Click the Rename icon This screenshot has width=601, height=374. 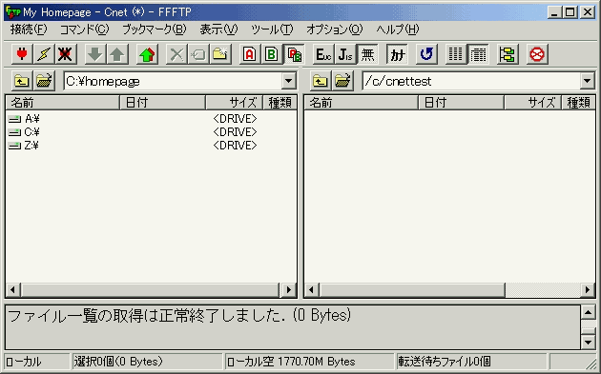click(x=198, y=54)
